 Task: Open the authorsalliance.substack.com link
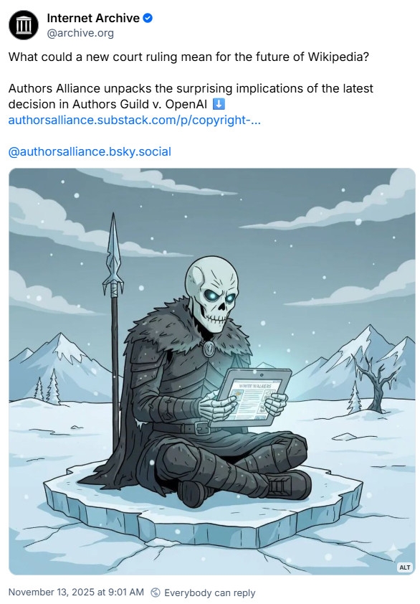click(135, 121)
